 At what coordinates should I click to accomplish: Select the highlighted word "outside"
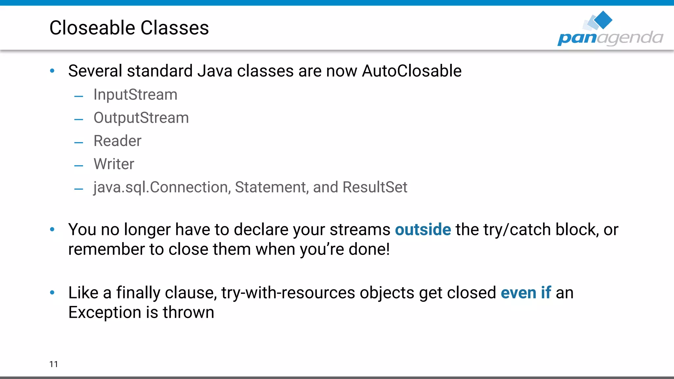click(423, 229)
